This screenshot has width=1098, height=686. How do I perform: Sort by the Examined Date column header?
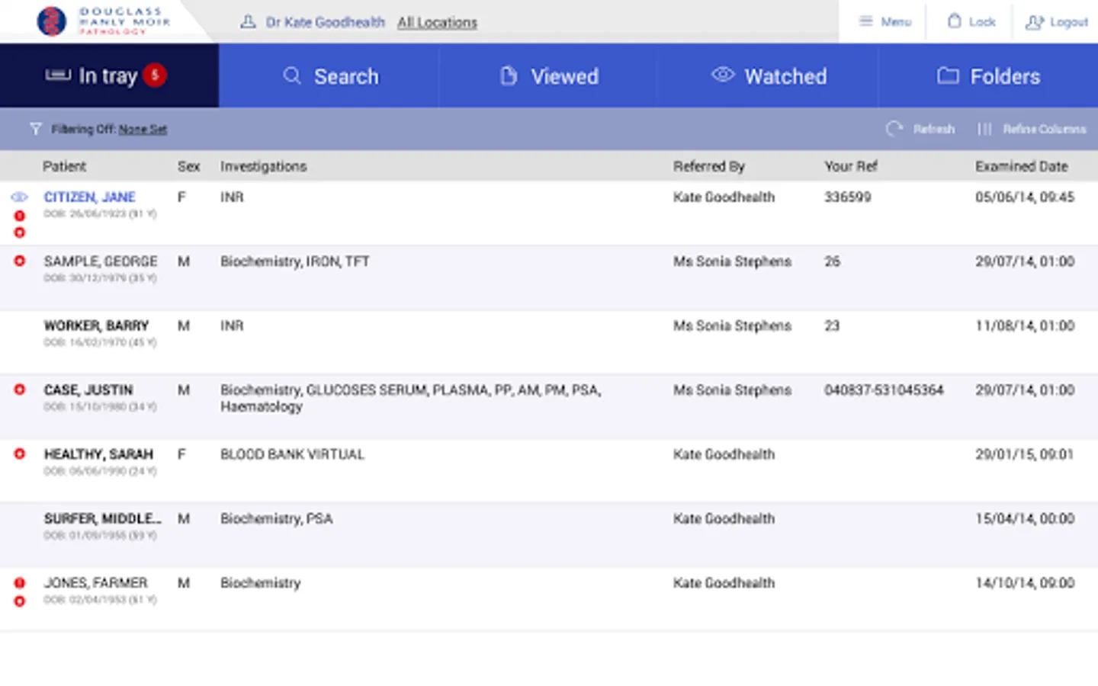coord(1021,166)
